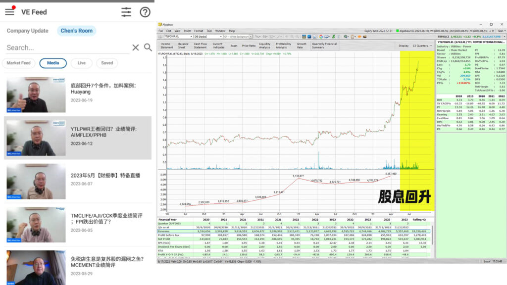Select the Live filter chip
Image resolution: width=507 pixels, height=285 pixels.
pyautogui.click(x=82, y=63)
